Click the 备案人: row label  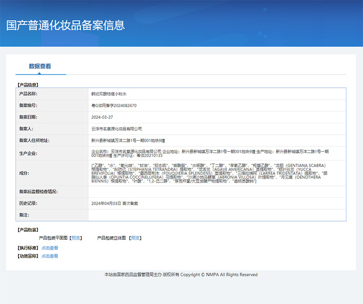(x=26, y=129)
